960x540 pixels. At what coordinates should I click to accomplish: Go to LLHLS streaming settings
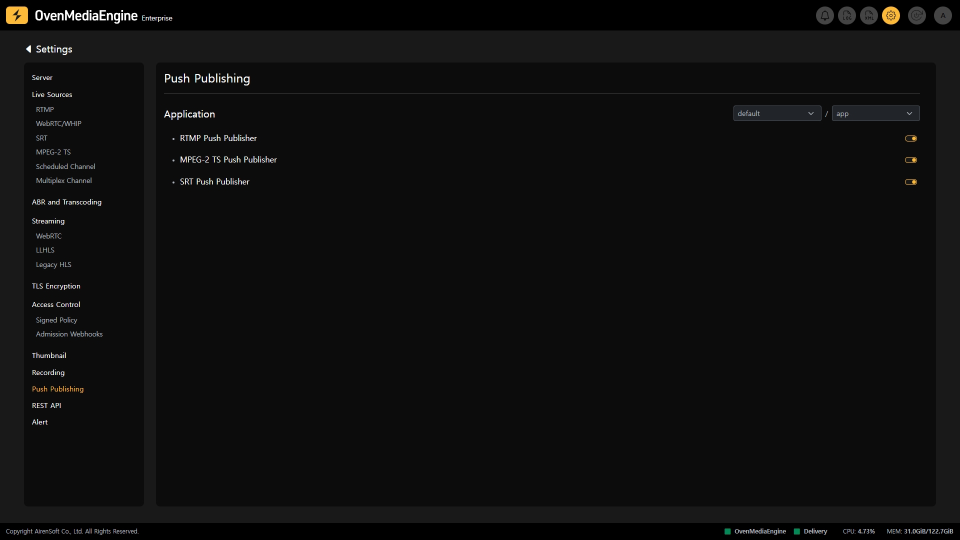click(45, 250)
